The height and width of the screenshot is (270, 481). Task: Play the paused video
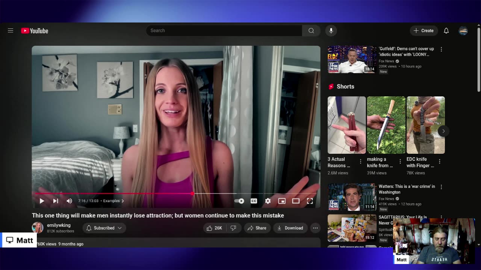tap(42, 201)
